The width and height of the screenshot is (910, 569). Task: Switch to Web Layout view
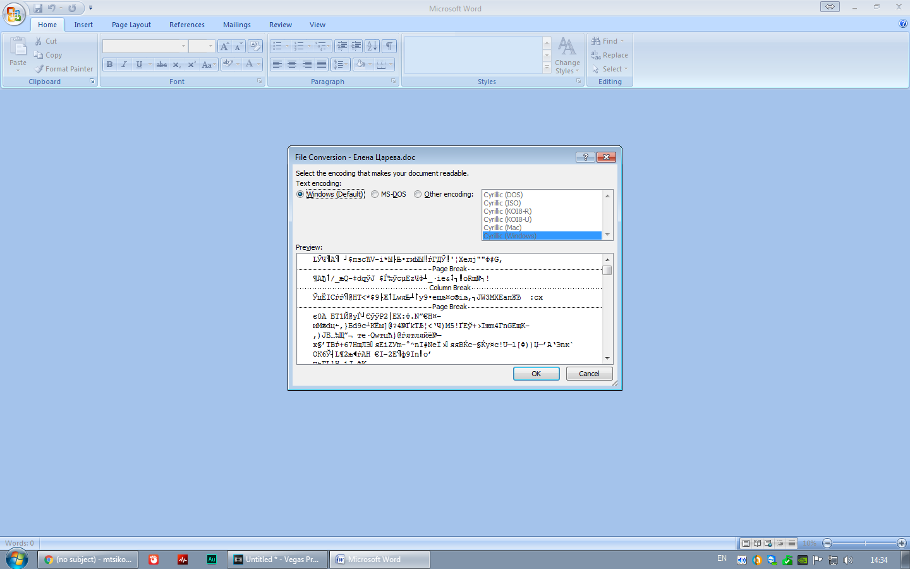pos(768,543)
